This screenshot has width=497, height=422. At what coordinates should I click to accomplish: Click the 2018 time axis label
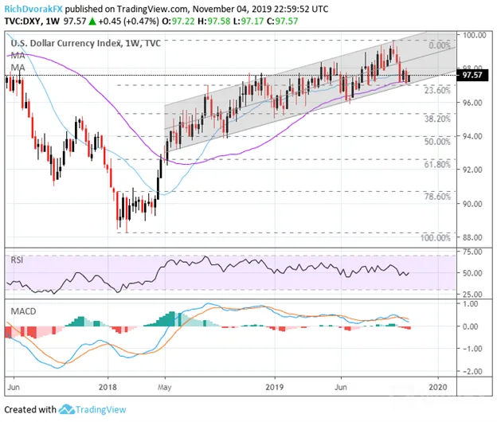point(108,387)
